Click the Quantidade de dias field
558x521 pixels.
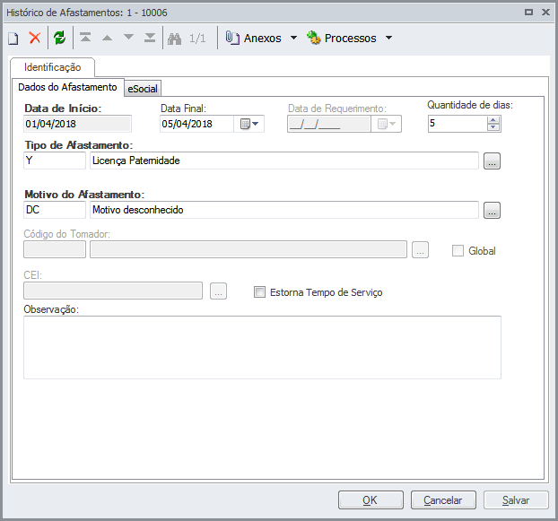tap(458, 124)
